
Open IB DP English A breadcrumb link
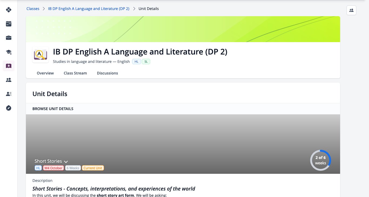pos(89,9)
